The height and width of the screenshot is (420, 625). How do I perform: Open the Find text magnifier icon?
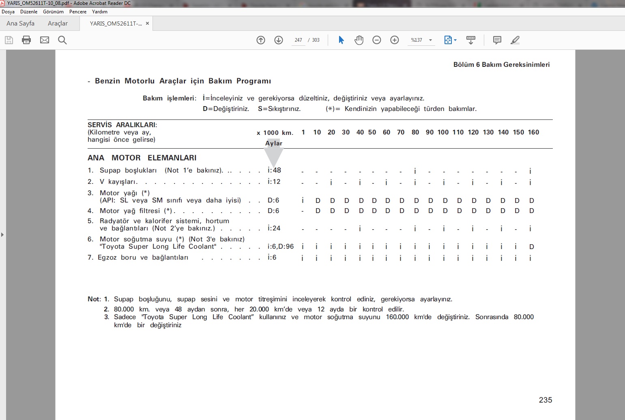pos(62,40)
